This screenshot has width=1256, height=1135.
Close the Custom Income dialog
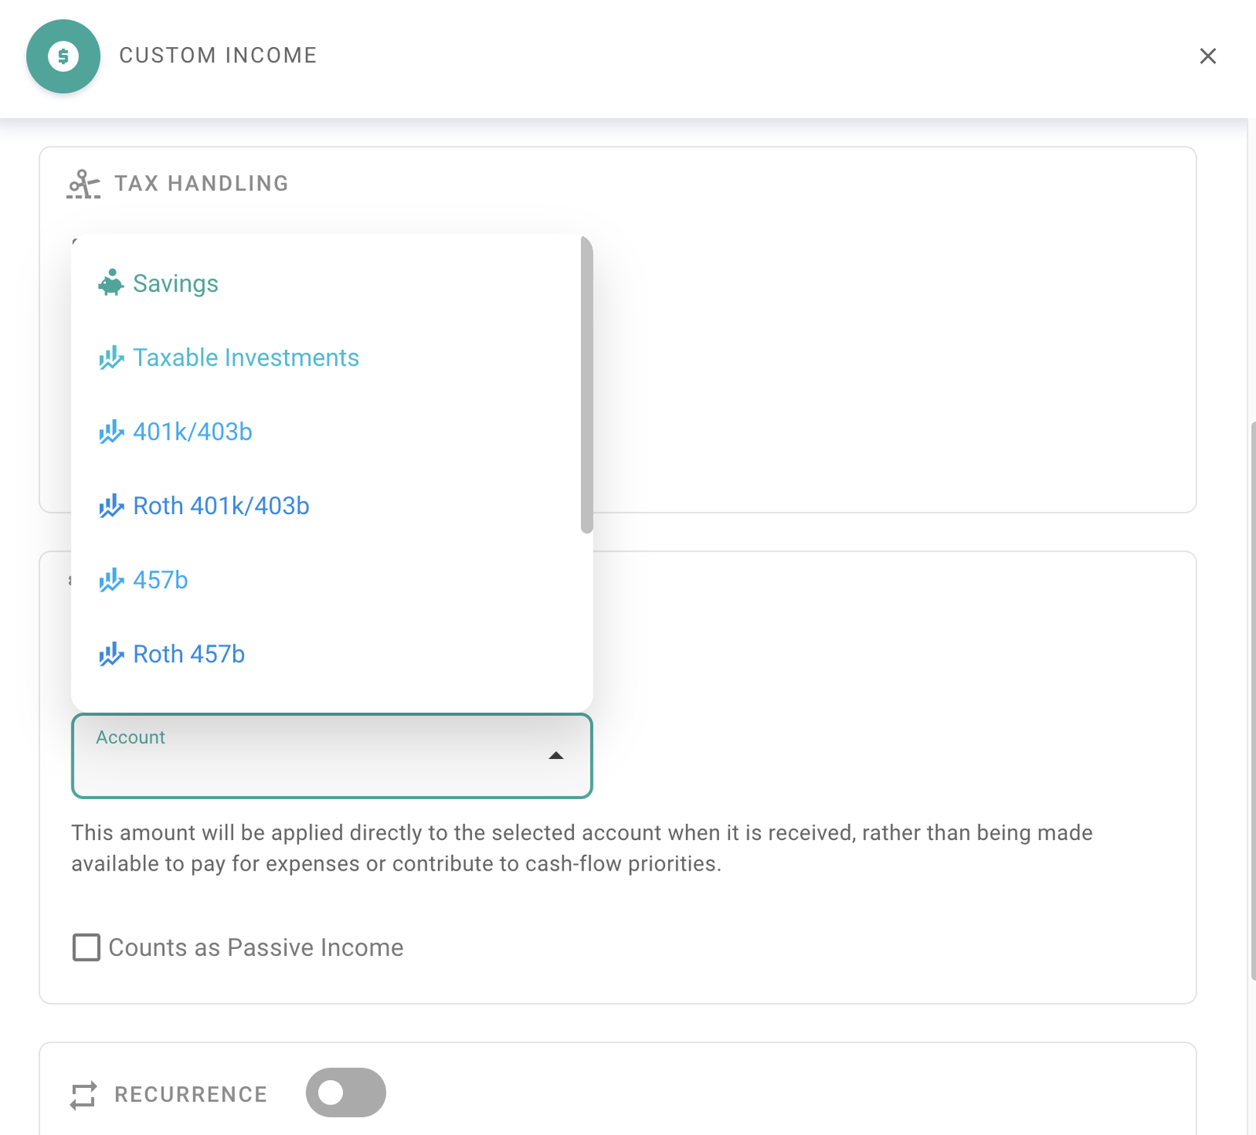click(x=1207, y=56)
